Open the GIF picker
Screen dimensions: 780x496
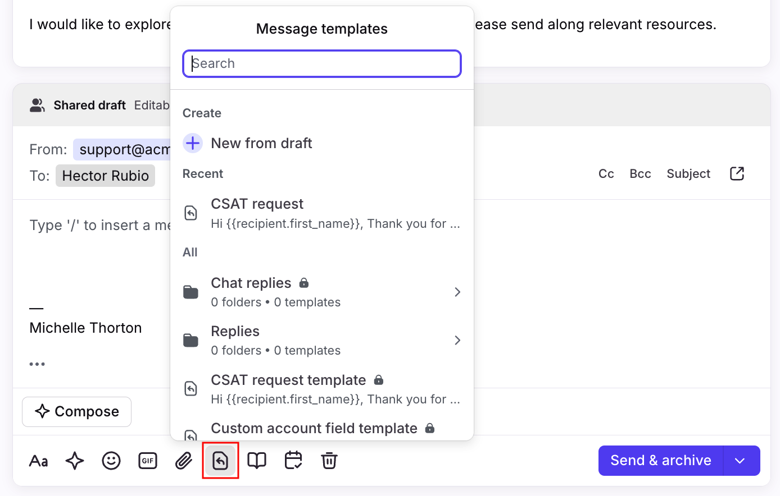pos(148,461)
